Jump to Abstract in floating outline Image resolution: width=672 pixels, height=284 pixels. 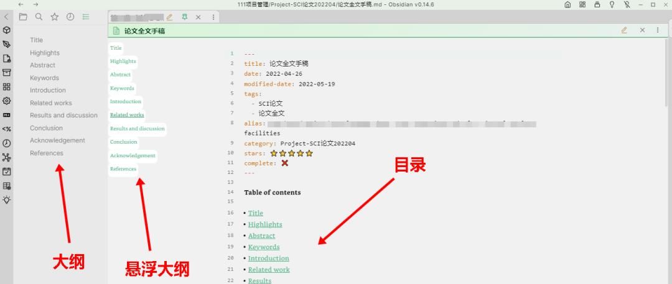pos(120,75)
